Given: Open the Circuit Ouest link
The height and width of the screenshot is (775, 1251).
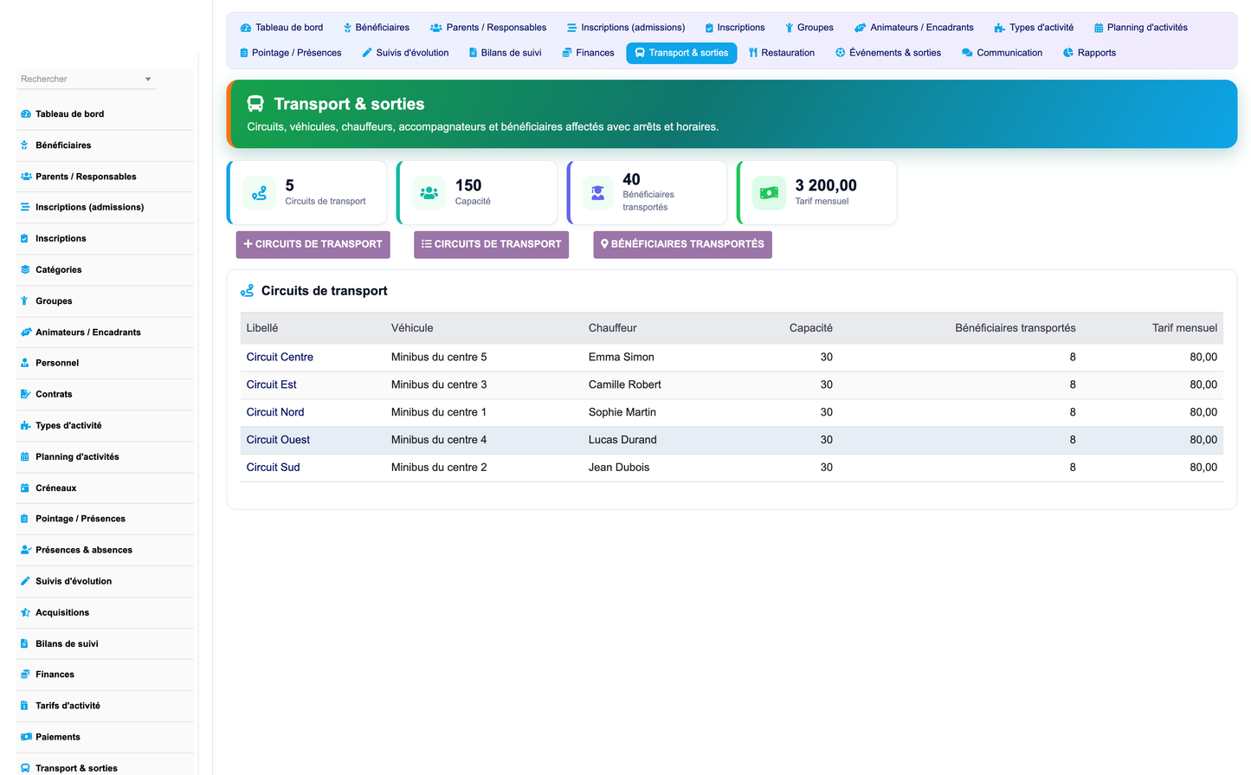Looking at the screenshot, I should [278, 440].
